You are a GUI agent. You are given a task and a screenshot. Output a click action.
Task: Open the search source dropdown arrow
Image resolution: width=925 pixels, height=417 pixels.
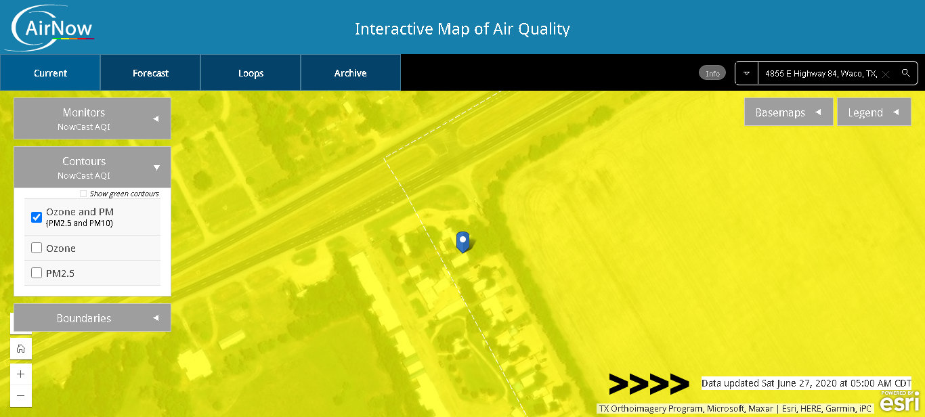pos(746,73)
